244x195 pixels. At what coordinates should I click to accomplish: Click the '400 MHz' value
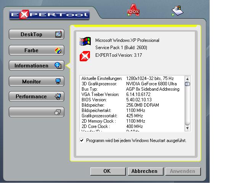[x=135, y=126]
